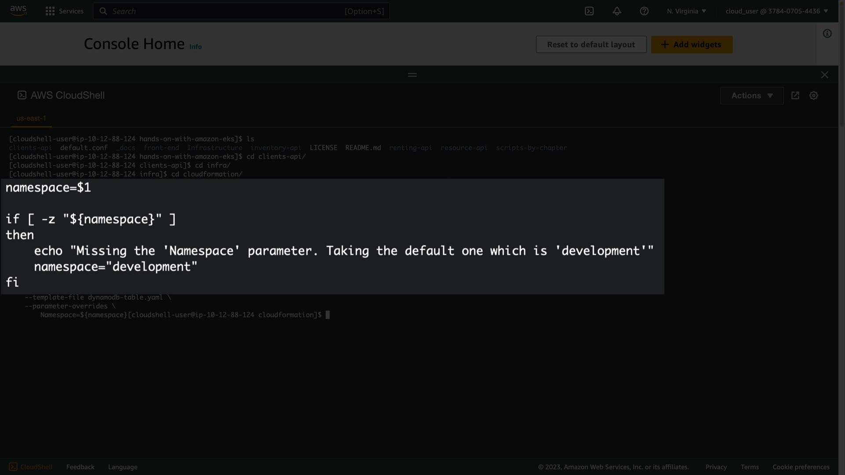The width and height of the screenshot is (845, 475).
Task: Open Cookie preferences in the footer
Action: click(801, 467)
